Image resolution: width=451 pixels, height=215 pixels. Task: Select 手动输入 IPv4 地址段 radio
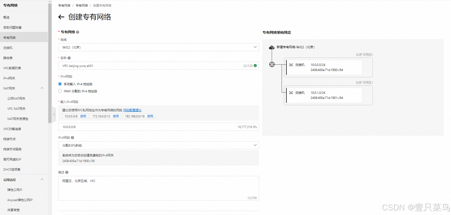[60, 84]
